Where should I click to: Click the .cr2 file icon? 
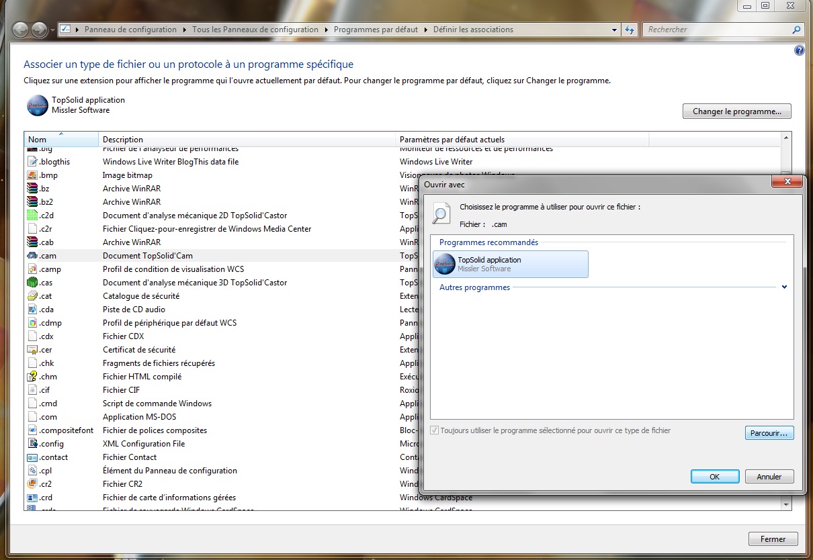click(32, 484)
